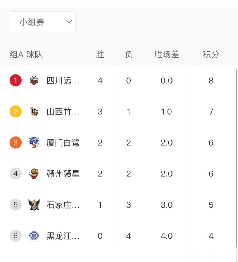Click the 黑龙江 team round blue logo
The height and width of the screenshot is (262, 238).
[x=34, y=236]
